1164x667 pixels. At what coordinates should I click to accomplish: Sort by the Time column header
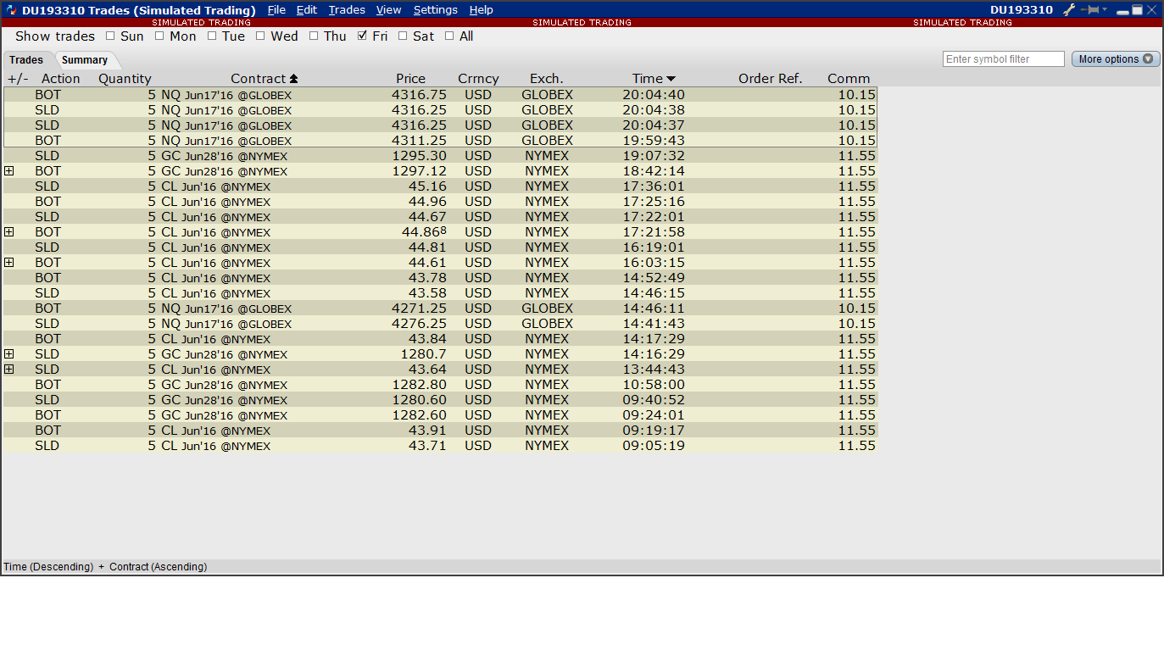pos(654,79)
